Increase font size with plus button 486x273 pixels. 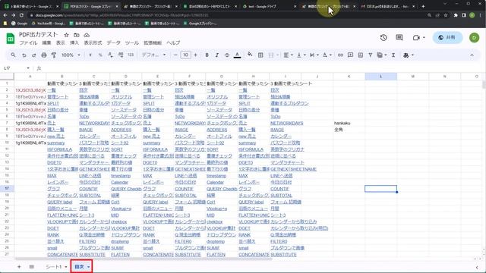click(x=196, y=55)
